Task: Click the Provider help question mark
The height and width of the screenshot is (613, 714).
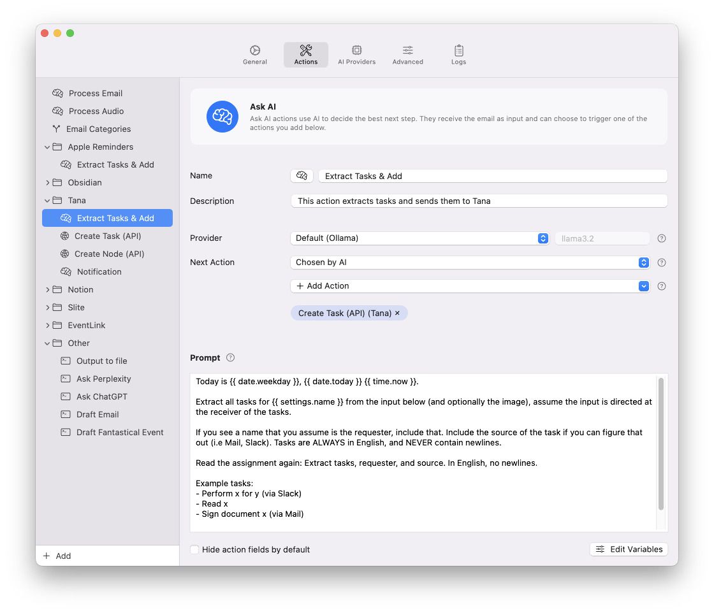Action: coord(661,238)
